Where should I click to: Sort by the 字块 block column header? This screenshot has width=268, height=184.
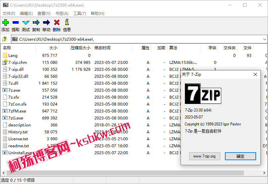point(209,48)
